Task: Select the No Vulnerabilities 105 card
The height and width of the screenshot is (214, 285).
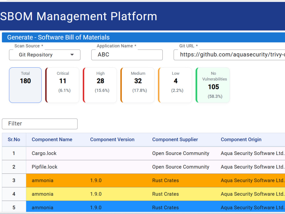Action: click(213, 85)
